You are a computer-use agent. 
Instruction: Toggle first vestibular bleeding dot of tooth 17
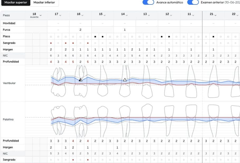pos(51,43)
